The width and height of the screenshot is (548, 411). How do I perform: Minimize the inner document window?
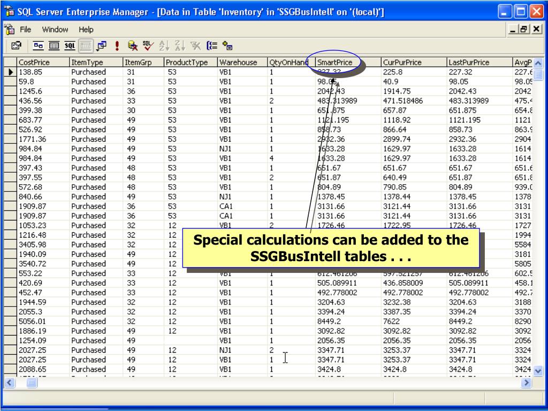tap(513, 29)
